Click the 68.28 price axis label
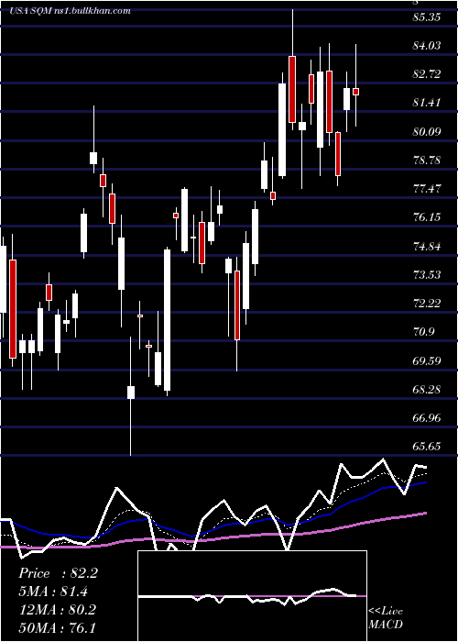 [427, 389]
